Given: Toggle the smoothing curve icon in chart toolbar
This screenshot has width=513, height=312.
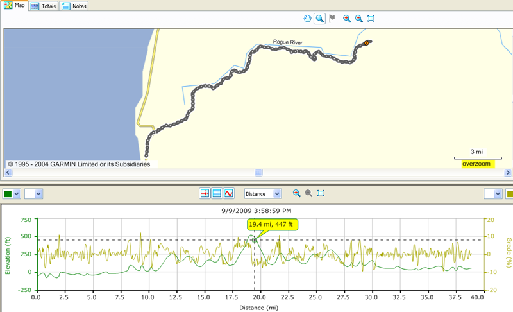Looking at the screenshot, I should (x=228, y=193).
